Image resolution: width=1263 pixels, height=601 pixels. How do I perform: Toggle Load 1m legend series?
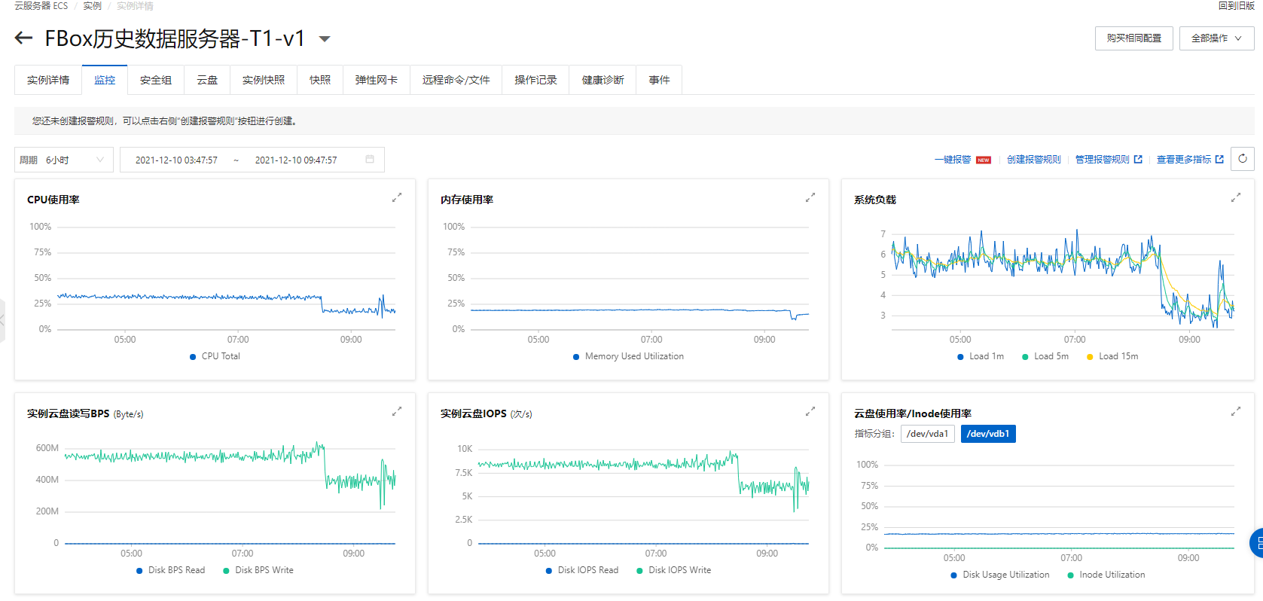981,356
